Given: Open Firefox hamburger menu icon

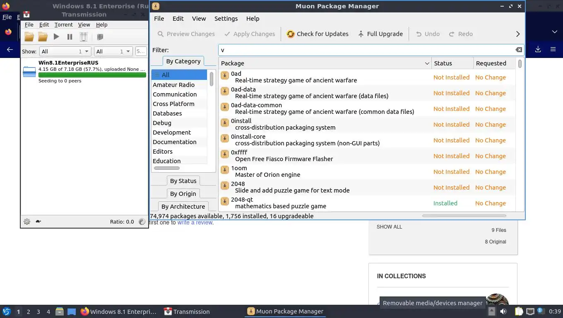Looking at the screenshot, I should (553, 49).
